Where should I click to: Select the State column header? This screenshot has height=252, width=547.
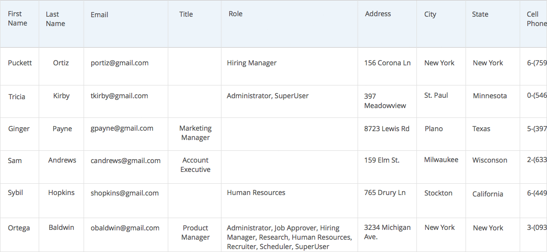coord(480,14)
